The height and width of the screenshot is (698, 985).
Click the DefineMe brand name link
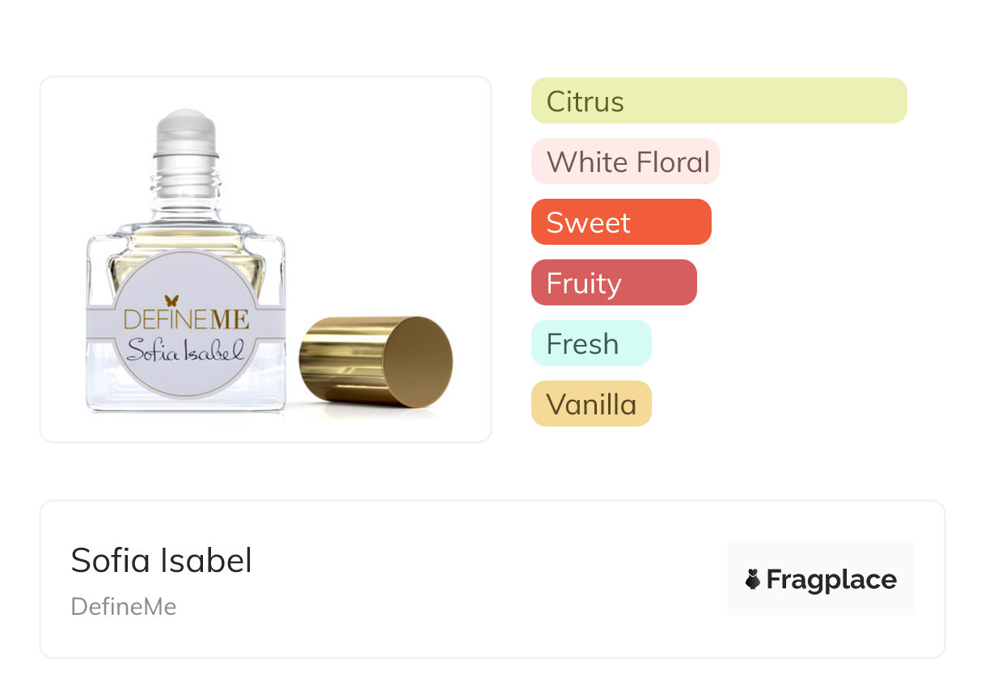[123, 607]
